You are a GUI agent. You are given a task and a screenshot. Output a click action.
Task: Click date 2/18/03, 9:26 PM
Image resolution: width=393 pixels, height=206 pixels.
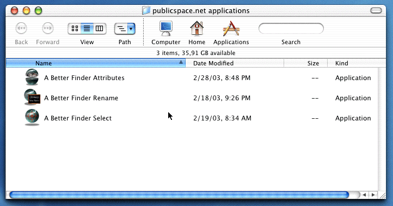222,98
